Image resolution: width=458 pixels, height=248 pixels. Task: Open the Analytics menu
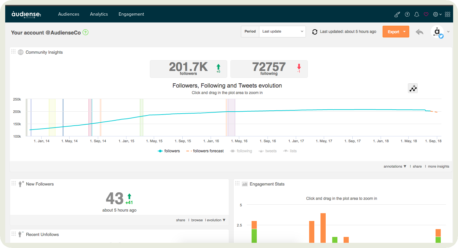(99, 14)
